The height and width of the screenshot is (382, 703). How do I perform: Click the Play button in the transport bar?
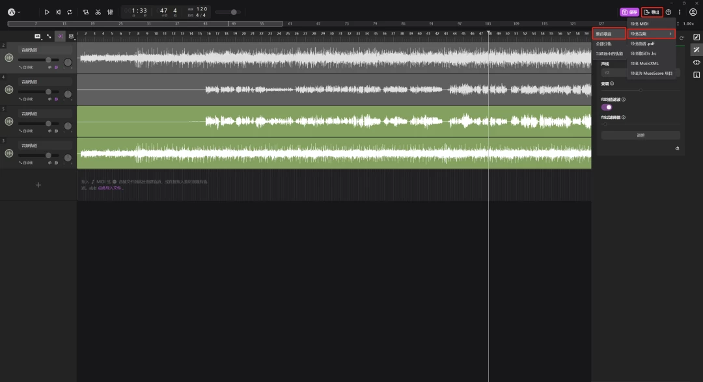click(47, 12)
